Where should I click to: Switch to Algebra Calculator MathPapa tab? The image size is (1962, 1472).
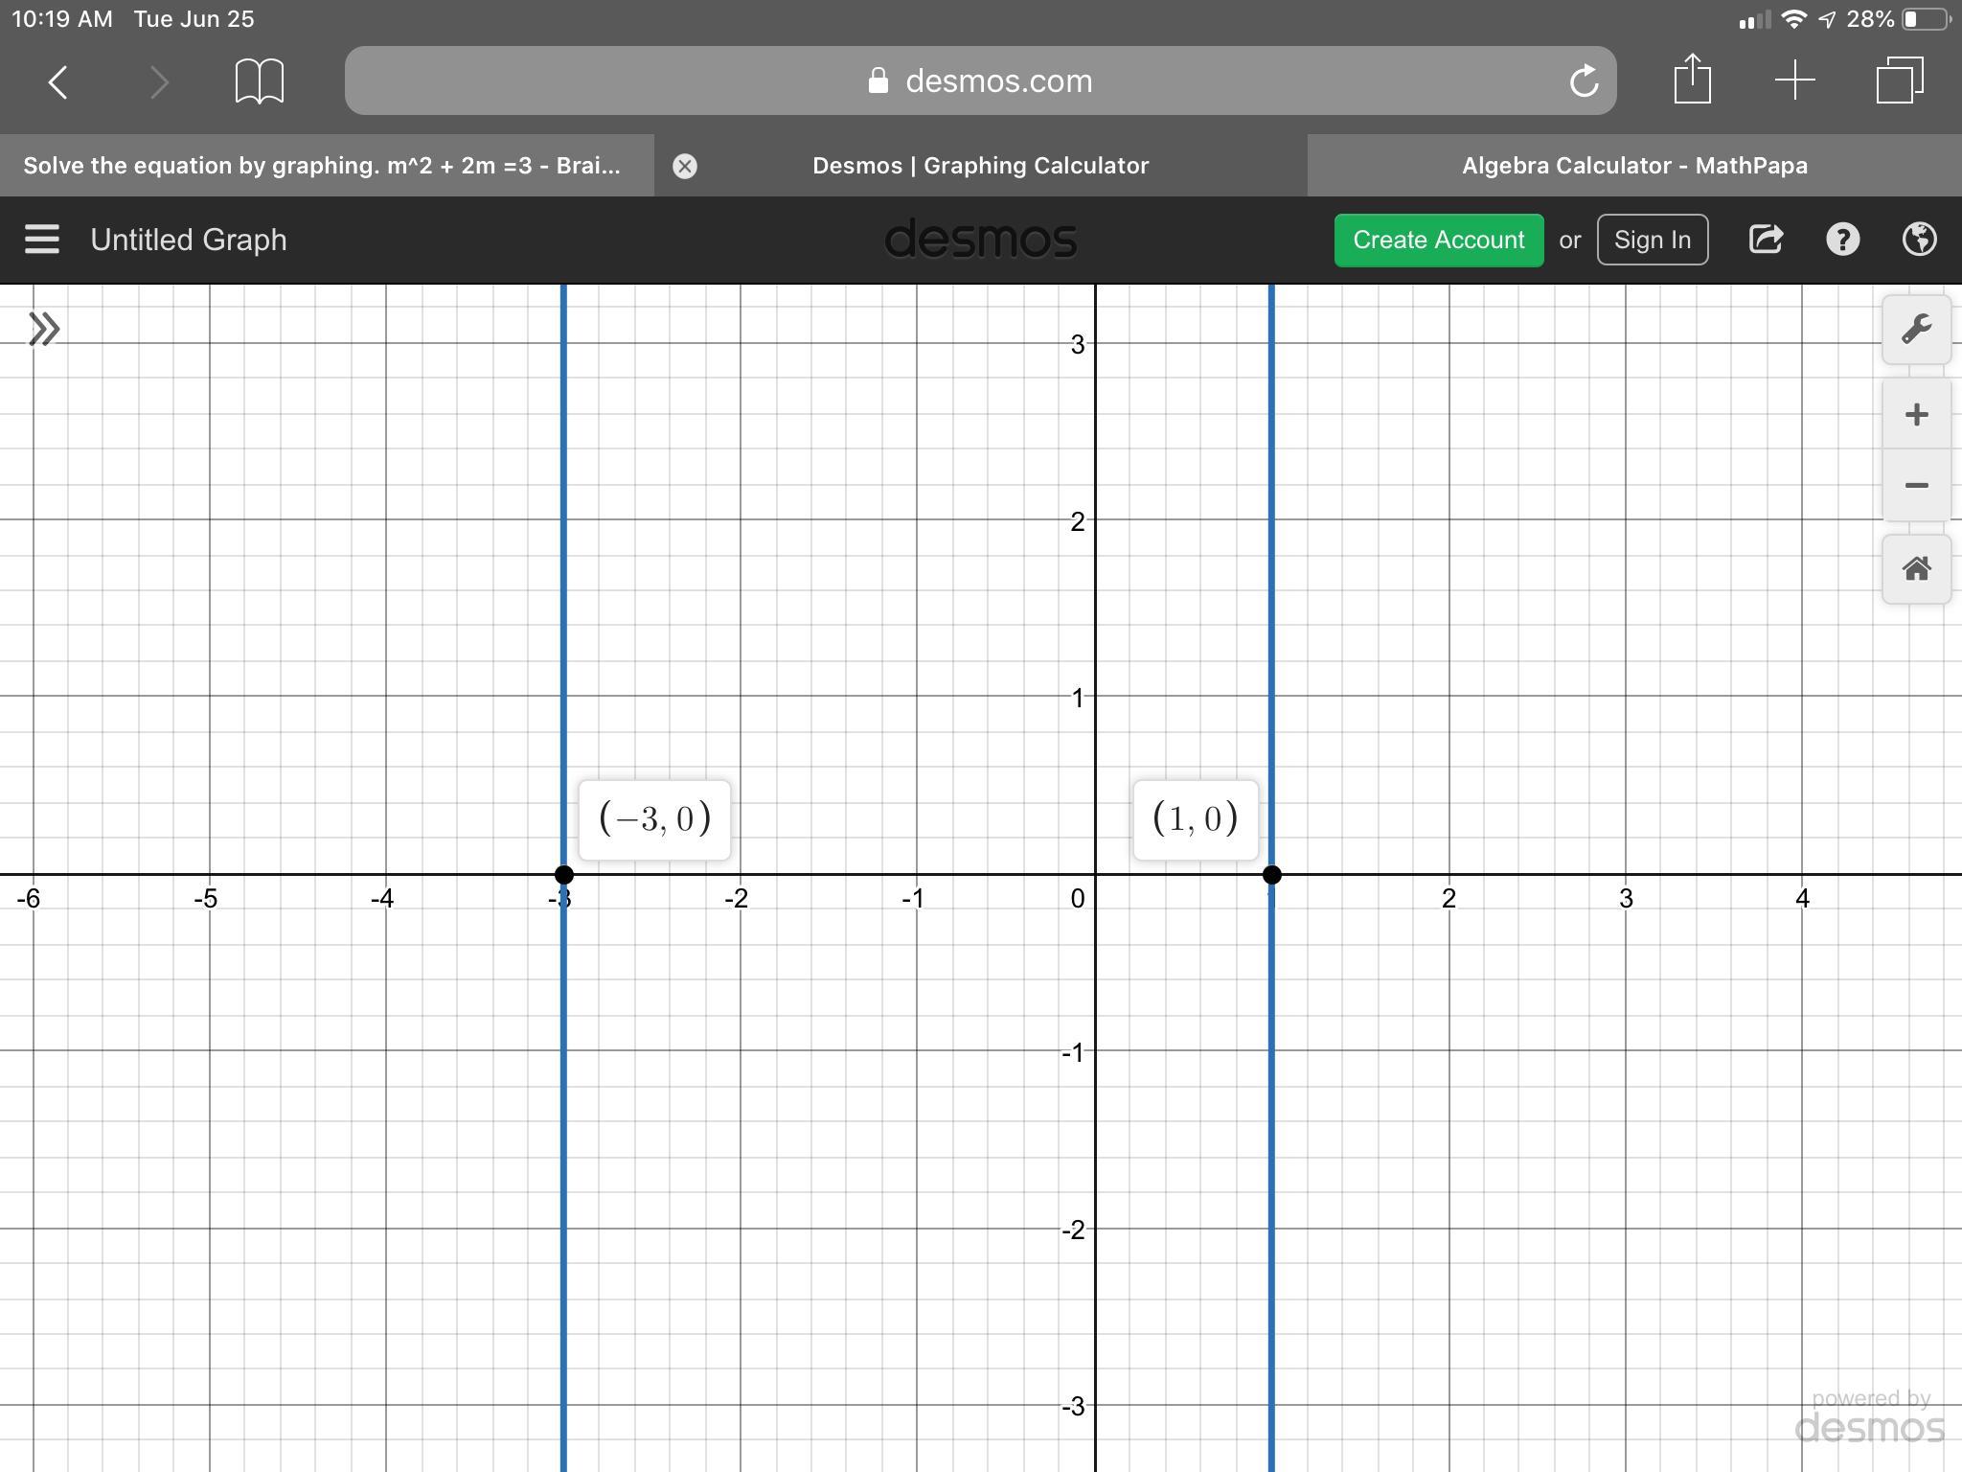[1634, 166]
